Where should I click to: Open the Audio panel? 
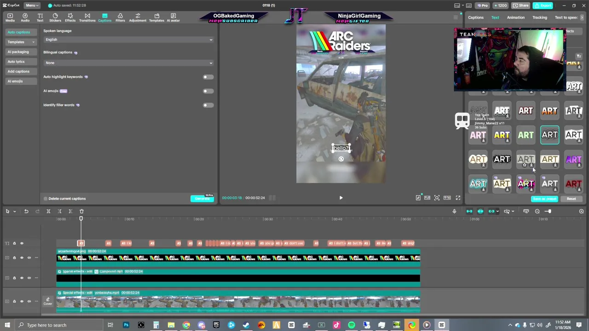click(x=25, y=17)
